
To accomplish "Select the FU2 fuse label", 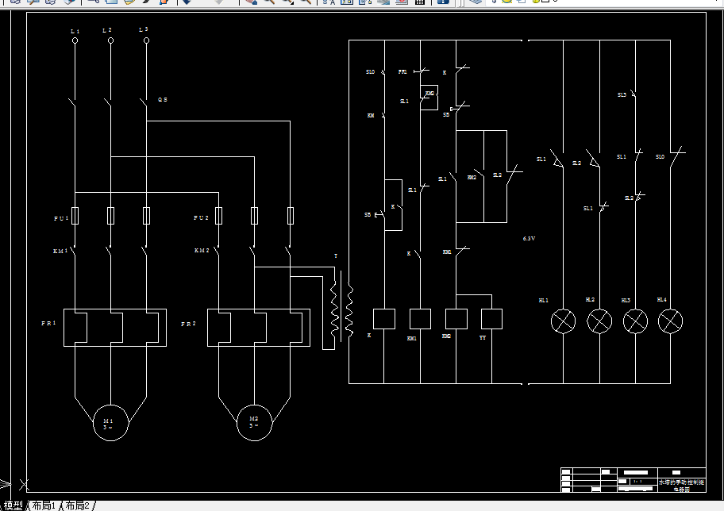I will [x=201, y=218].
